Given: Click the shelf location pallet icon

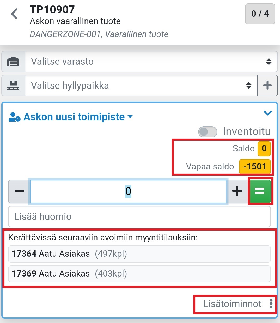Looking at the screenshot, I should [x=13, y=86].
